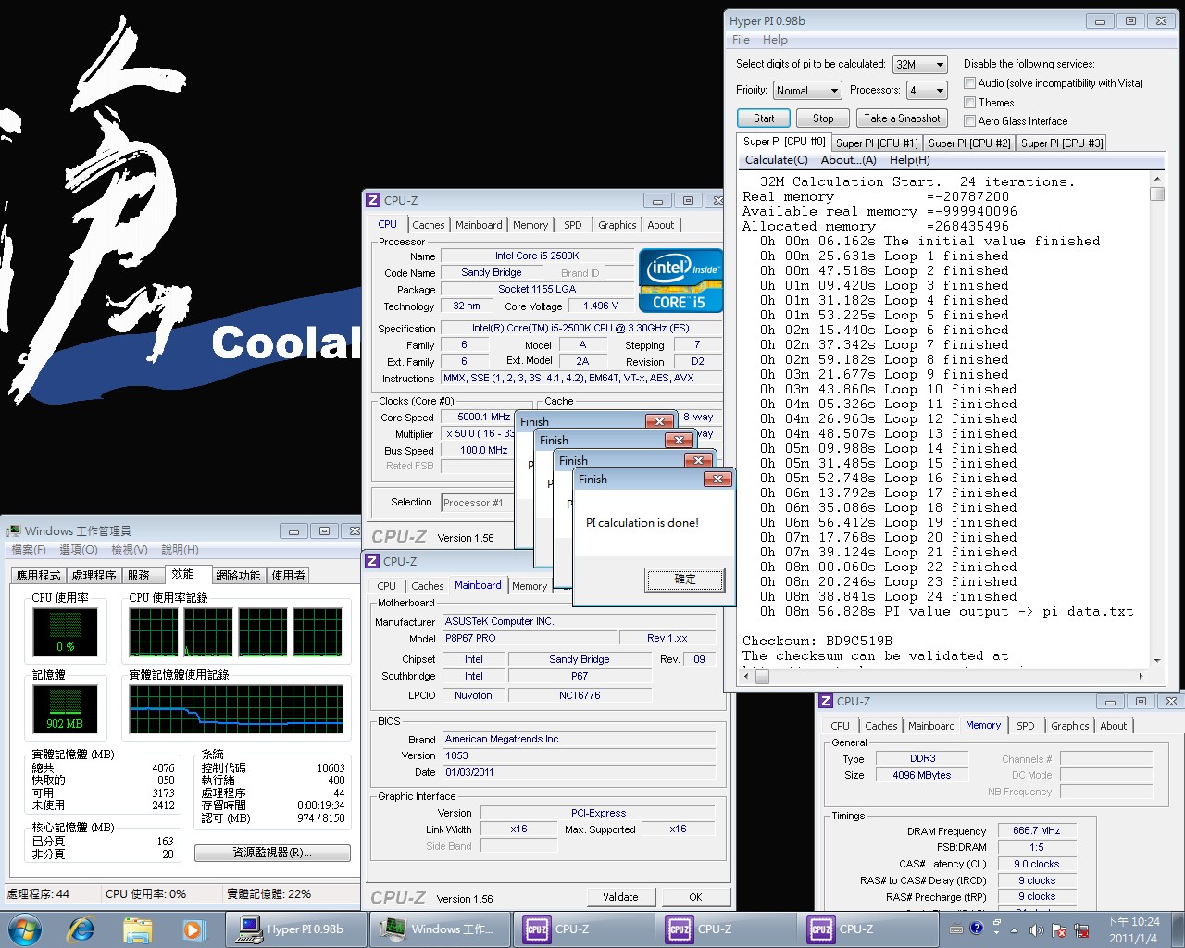This screenshot has height=948, width=1185.
Task: Switch to Super PI [CPU #3] tab
Action: 1062,143
